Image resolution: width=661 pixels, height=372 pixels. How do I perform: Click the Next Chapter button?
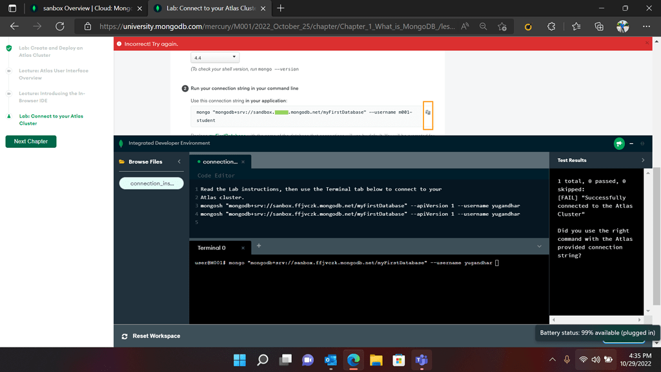point(30,141)
